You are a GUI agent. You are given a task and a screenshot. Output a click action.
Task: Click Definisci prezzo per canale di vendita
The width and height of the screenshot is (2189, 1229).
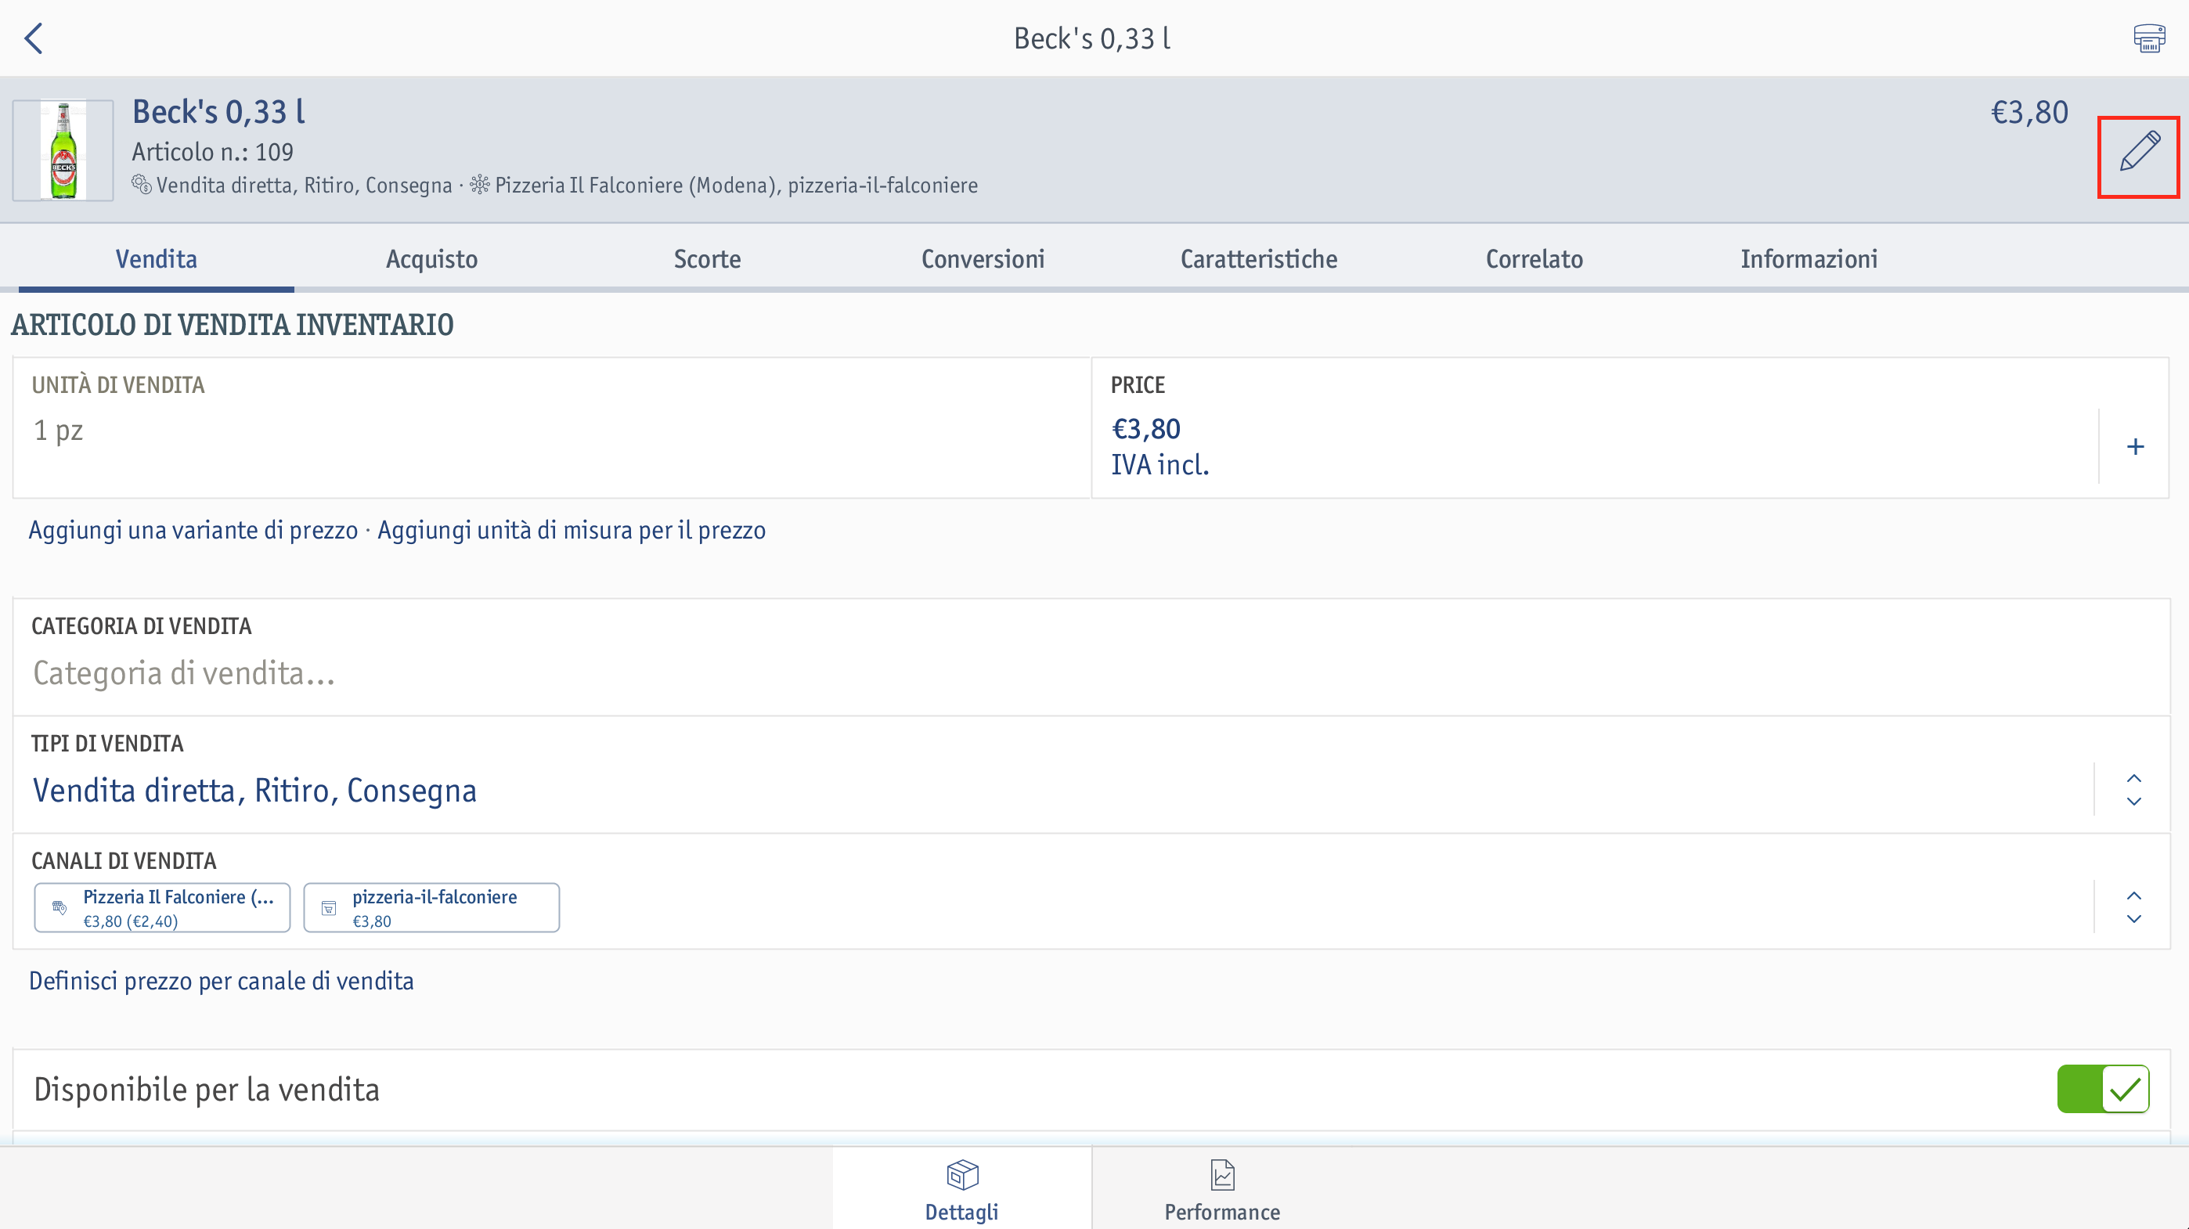tap(221, 981)
